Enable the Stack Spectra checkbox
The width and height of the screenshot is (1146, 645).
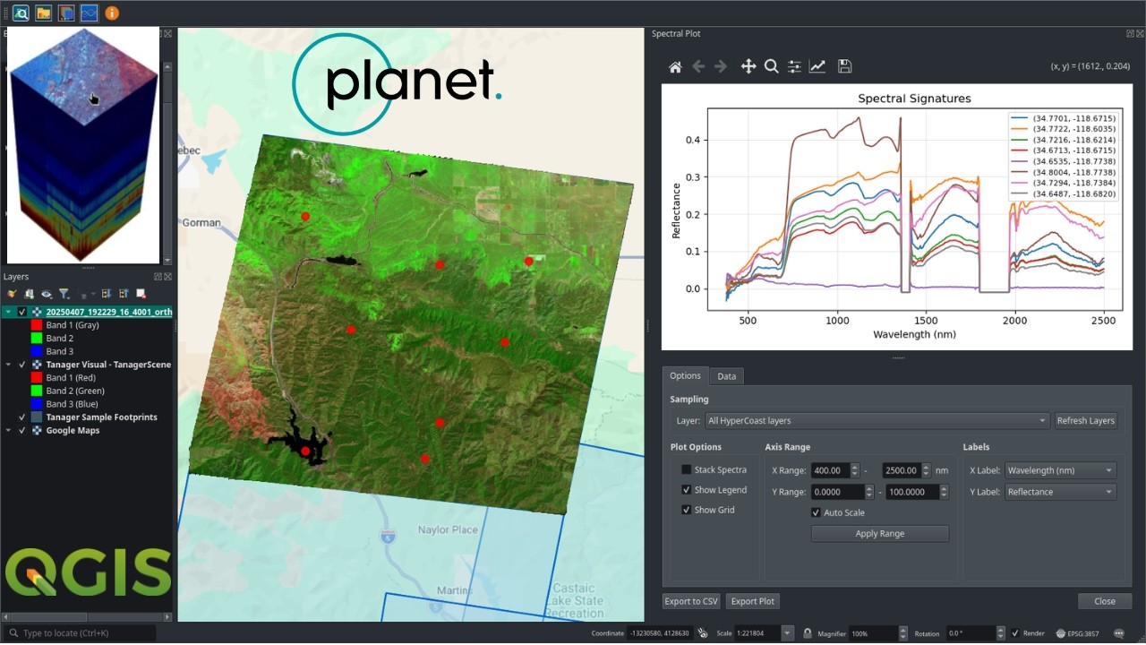click(686, 470)
